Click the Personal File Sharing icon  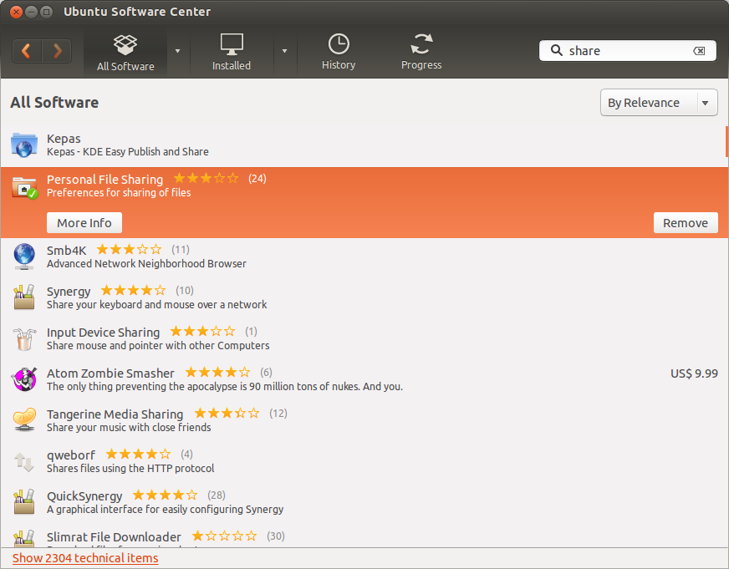24,186
